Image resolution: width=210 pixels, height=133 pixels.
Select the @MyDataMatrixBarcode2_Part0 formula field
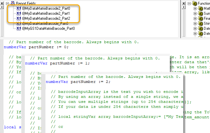coord(46,8)
